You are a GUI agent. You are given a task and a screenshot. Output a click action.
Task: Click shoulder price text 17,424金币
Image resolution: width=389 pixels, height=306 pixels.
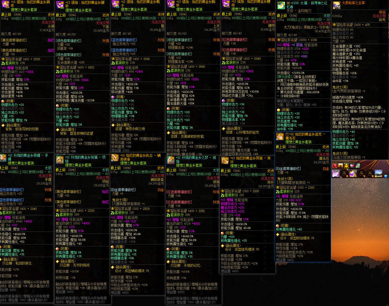click(x=47, y=30)
